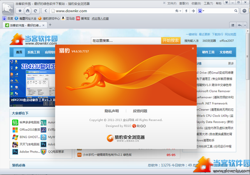Click the 猎豹安全浏览器 logo in dialog
The width and height of the screenshot is (250, 175).
pos(126,138)
